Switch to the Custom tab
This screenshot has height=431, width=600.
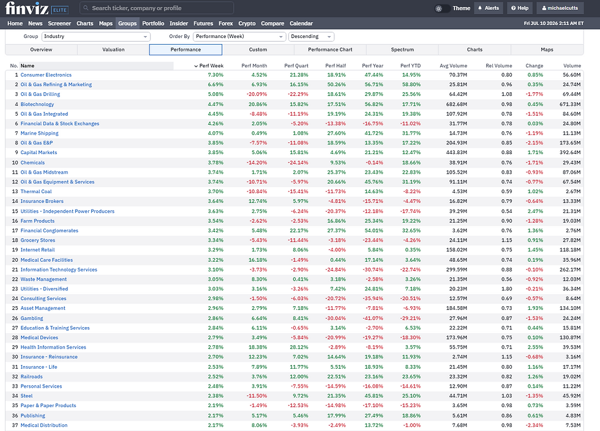point(258,50)
